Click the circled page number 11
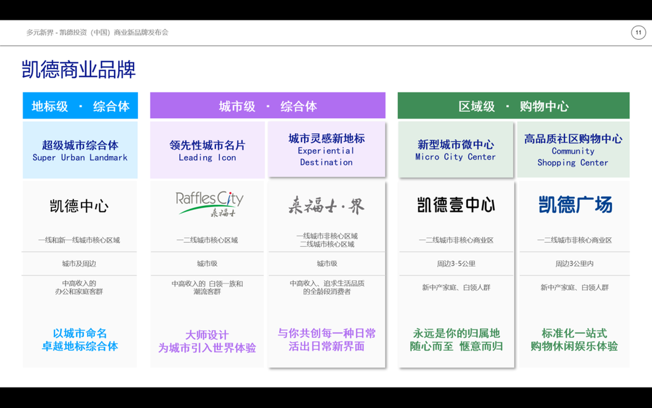The width and height of the screenshot is (652, 408). pyautogui.click(x=638, y=33)
